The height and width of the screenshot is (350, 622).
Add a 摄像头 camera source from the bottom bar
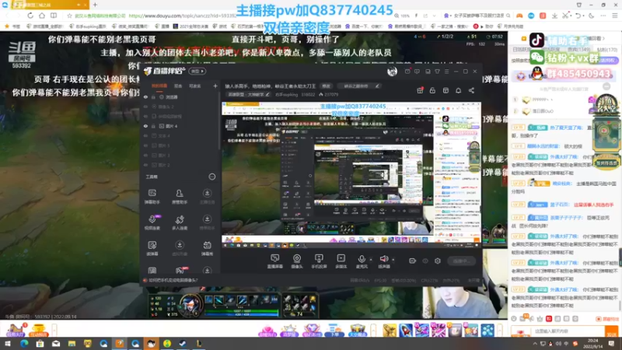coord(297,261)
